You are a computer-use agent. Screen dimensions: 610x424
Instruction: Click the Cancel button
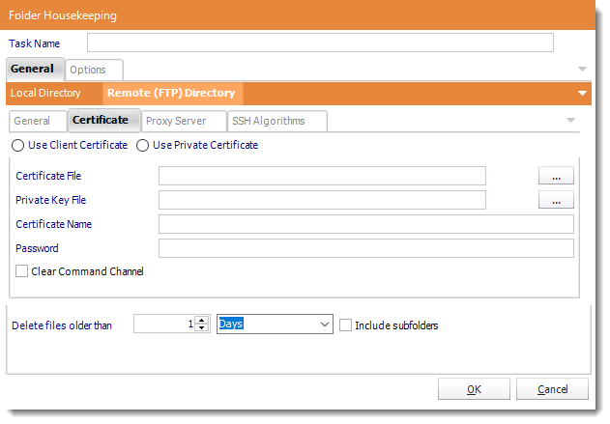[552, 389]
